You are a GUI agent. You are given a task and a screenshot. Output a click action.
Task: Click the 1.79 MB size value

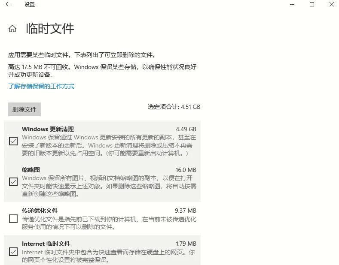(186, 244)
